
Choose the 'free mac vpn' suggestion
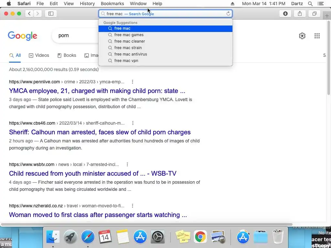(x=165, y=61)
